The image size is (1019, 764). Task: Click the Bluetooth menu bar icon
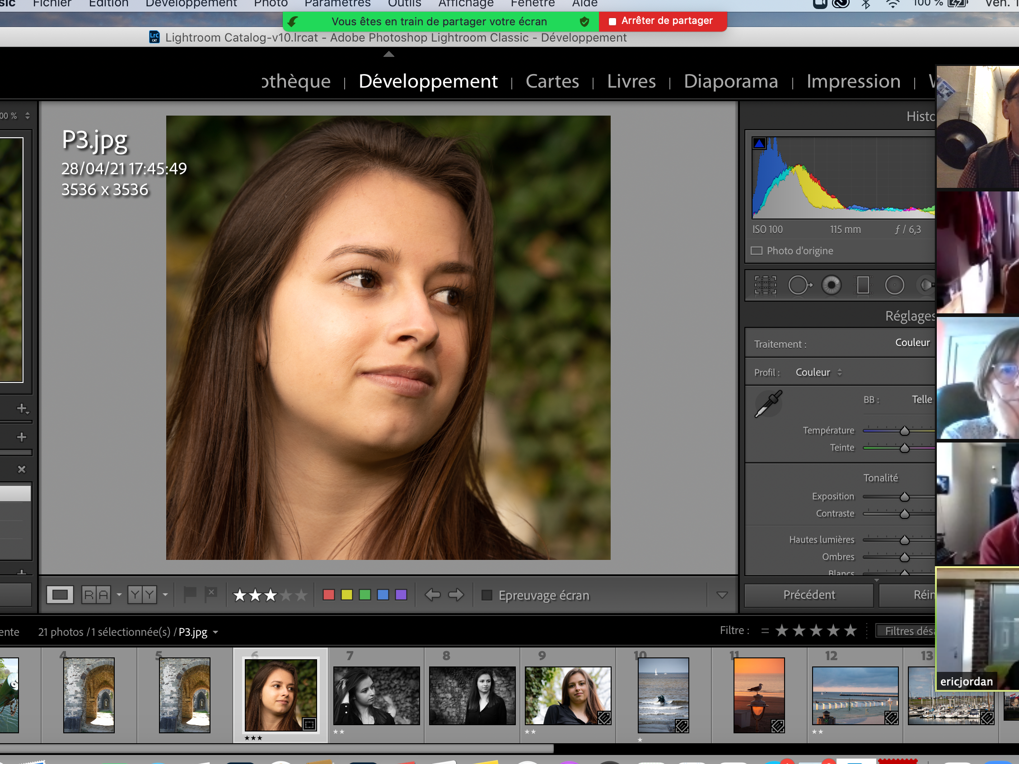point(866,4)
